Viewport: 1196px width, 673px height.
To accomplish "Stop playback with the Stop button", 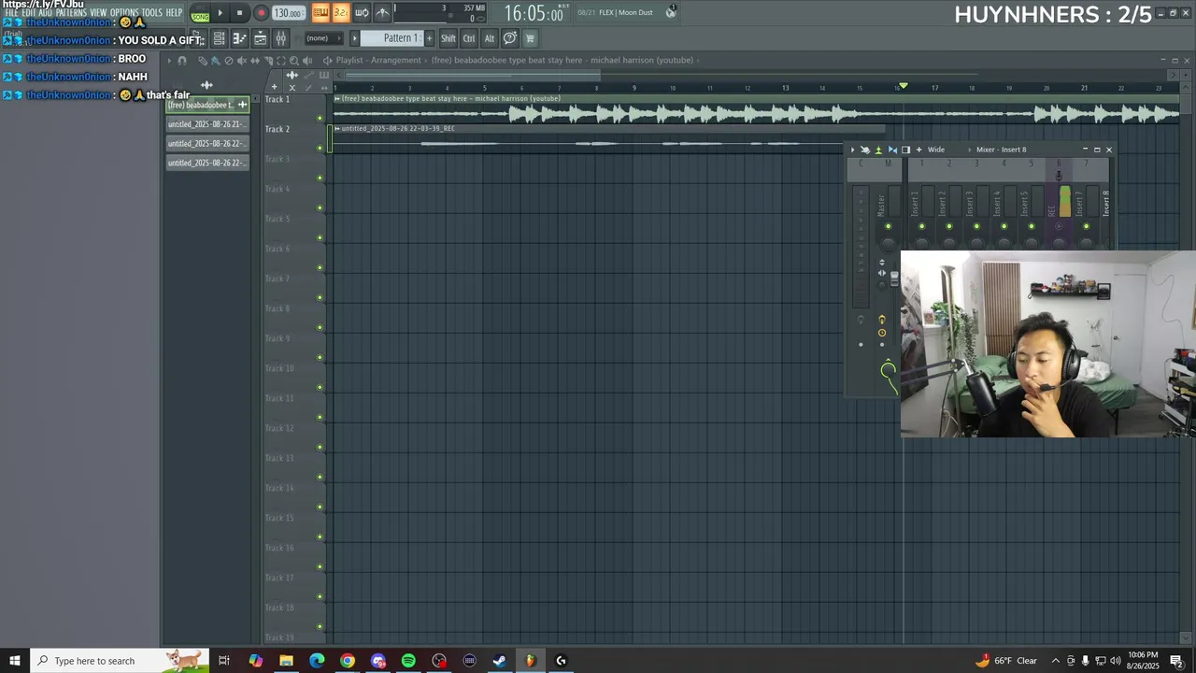I will tap(239, 13).
